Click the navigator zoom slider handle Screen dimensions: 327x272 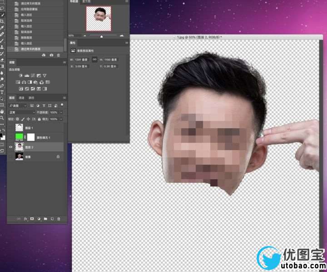[101, 36]
